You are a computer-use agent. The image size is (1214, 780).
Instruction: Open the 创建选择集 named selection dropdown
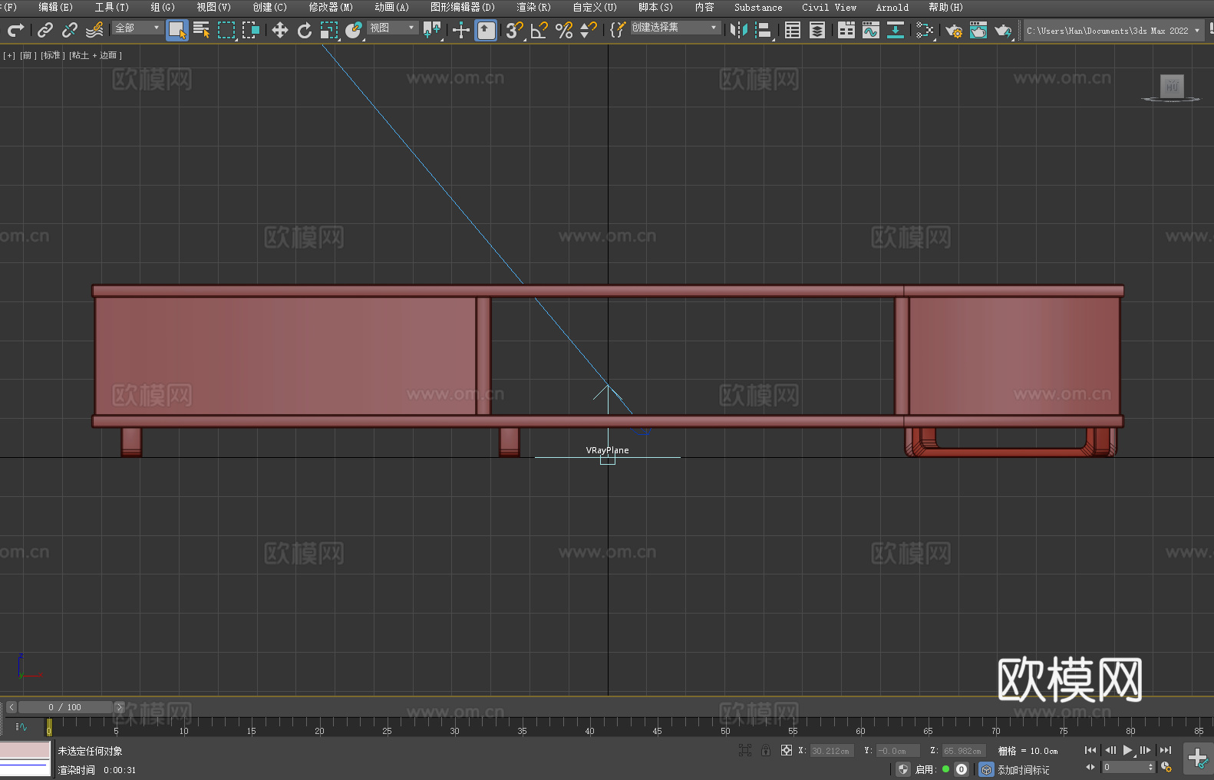pos(675,28)
